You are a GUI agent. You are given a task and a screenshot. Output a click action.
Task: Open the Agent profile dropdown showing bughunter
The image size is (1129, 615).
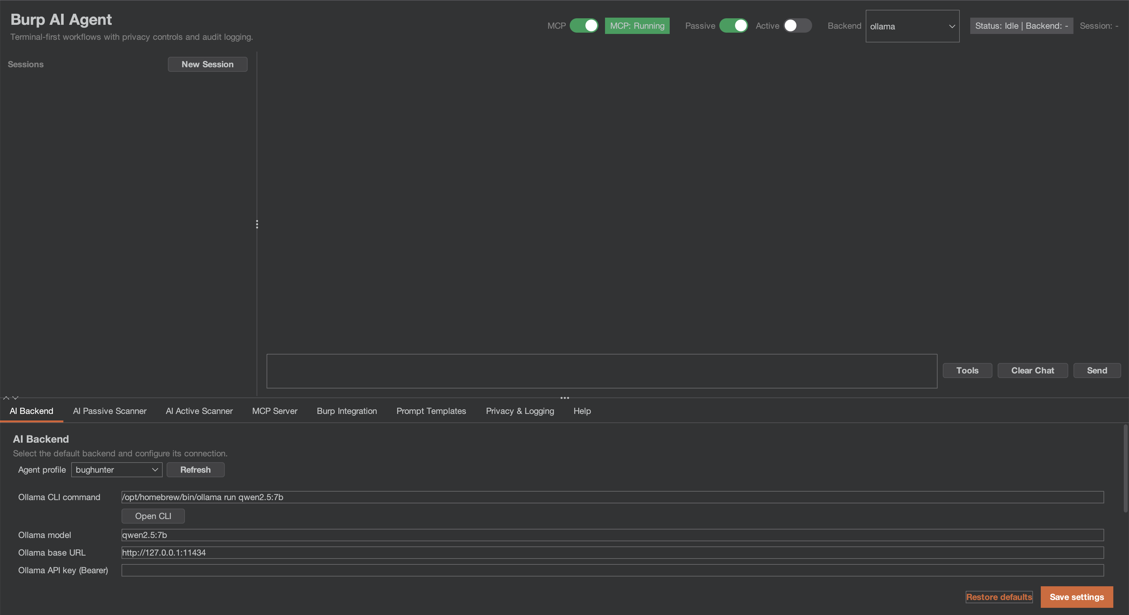click(x=117, y=469)
